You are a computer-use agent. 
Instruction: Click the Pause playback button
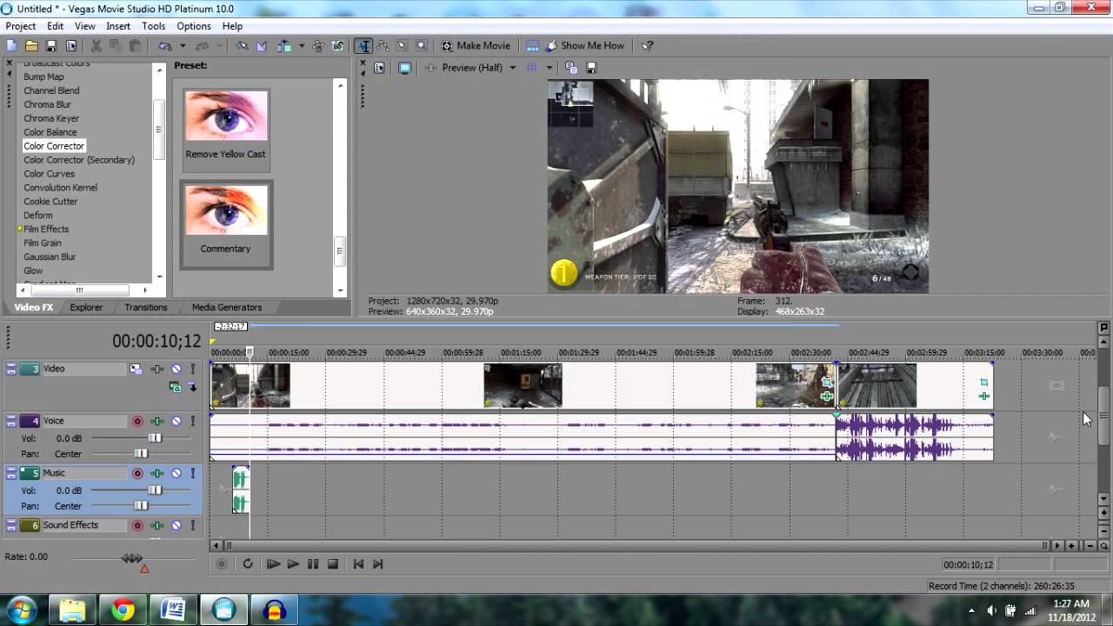[x=313, y=563]
